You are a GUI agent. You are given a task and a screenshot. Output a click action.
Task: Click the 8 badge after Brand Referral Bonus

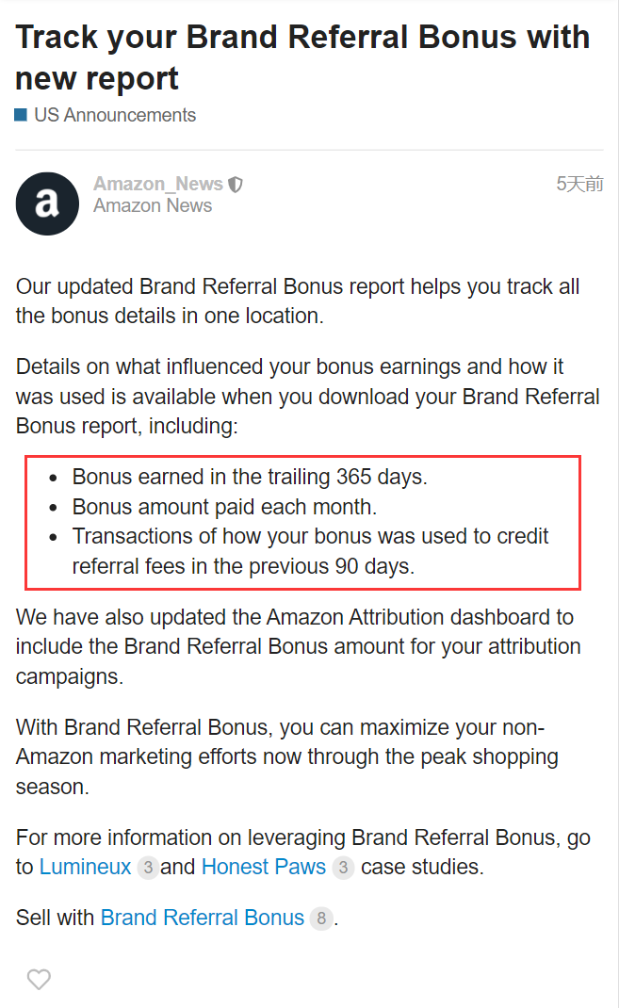[320, 918]
